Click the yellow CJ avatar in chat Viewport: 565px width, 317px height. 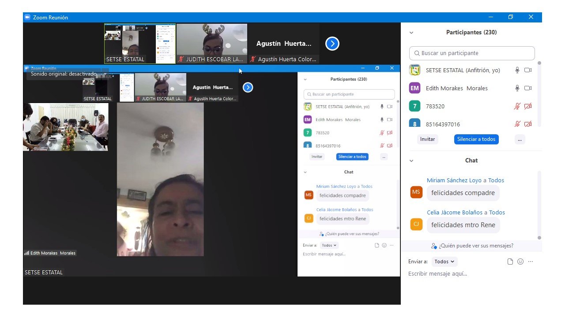[416, 224]
